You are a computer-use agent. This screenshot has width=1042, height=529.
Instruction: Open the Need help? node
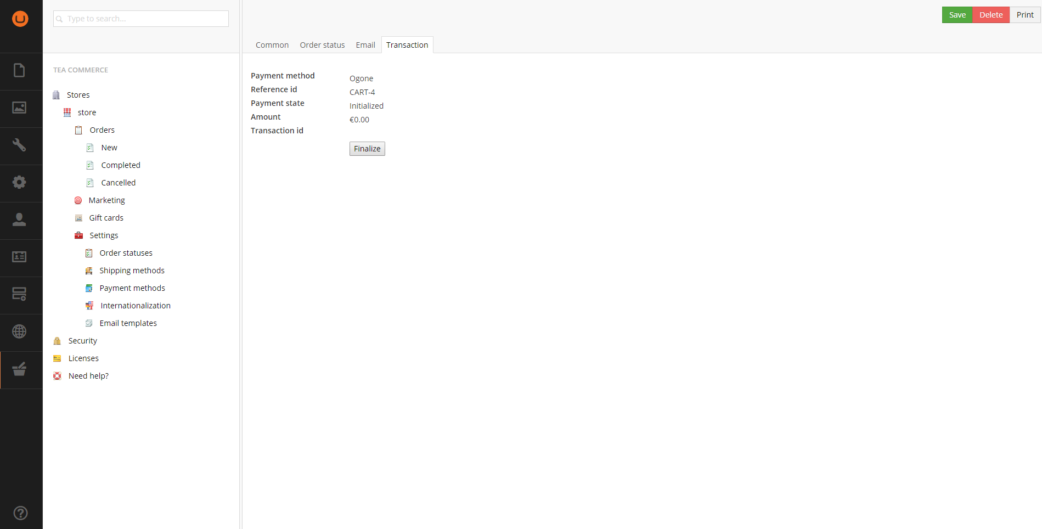click(88, 376)
